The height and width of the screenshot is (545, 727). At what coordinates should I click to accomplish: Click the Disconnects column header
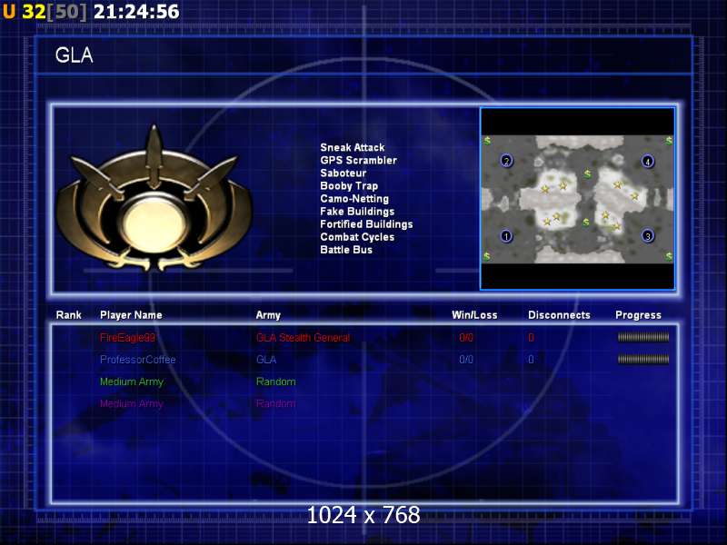point(559,315)
